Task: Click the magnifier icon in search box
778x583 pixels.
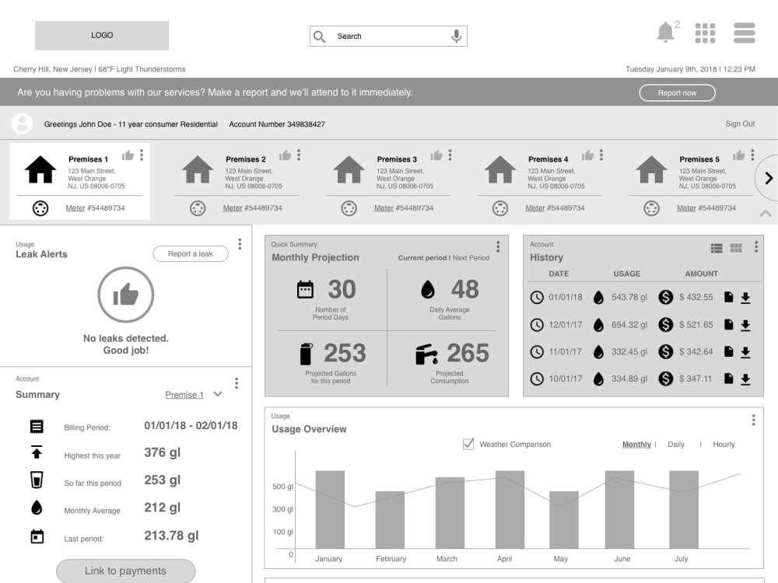Action: click(x=320, y=37)
